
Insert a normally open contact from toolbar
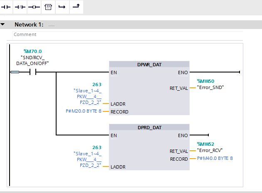[x=6, y=7]
